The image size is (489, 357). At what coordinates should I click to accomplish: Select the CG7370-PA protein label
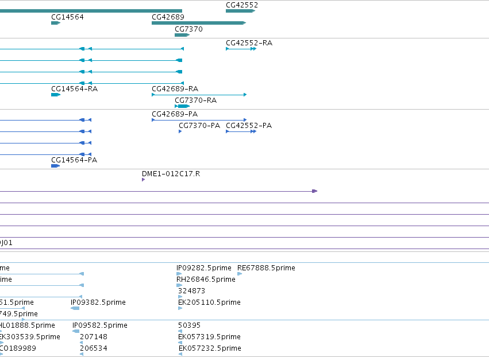coord(199,126)
